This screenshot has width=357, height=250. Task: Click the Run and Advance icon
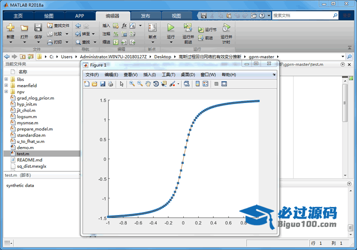point(188,27)
